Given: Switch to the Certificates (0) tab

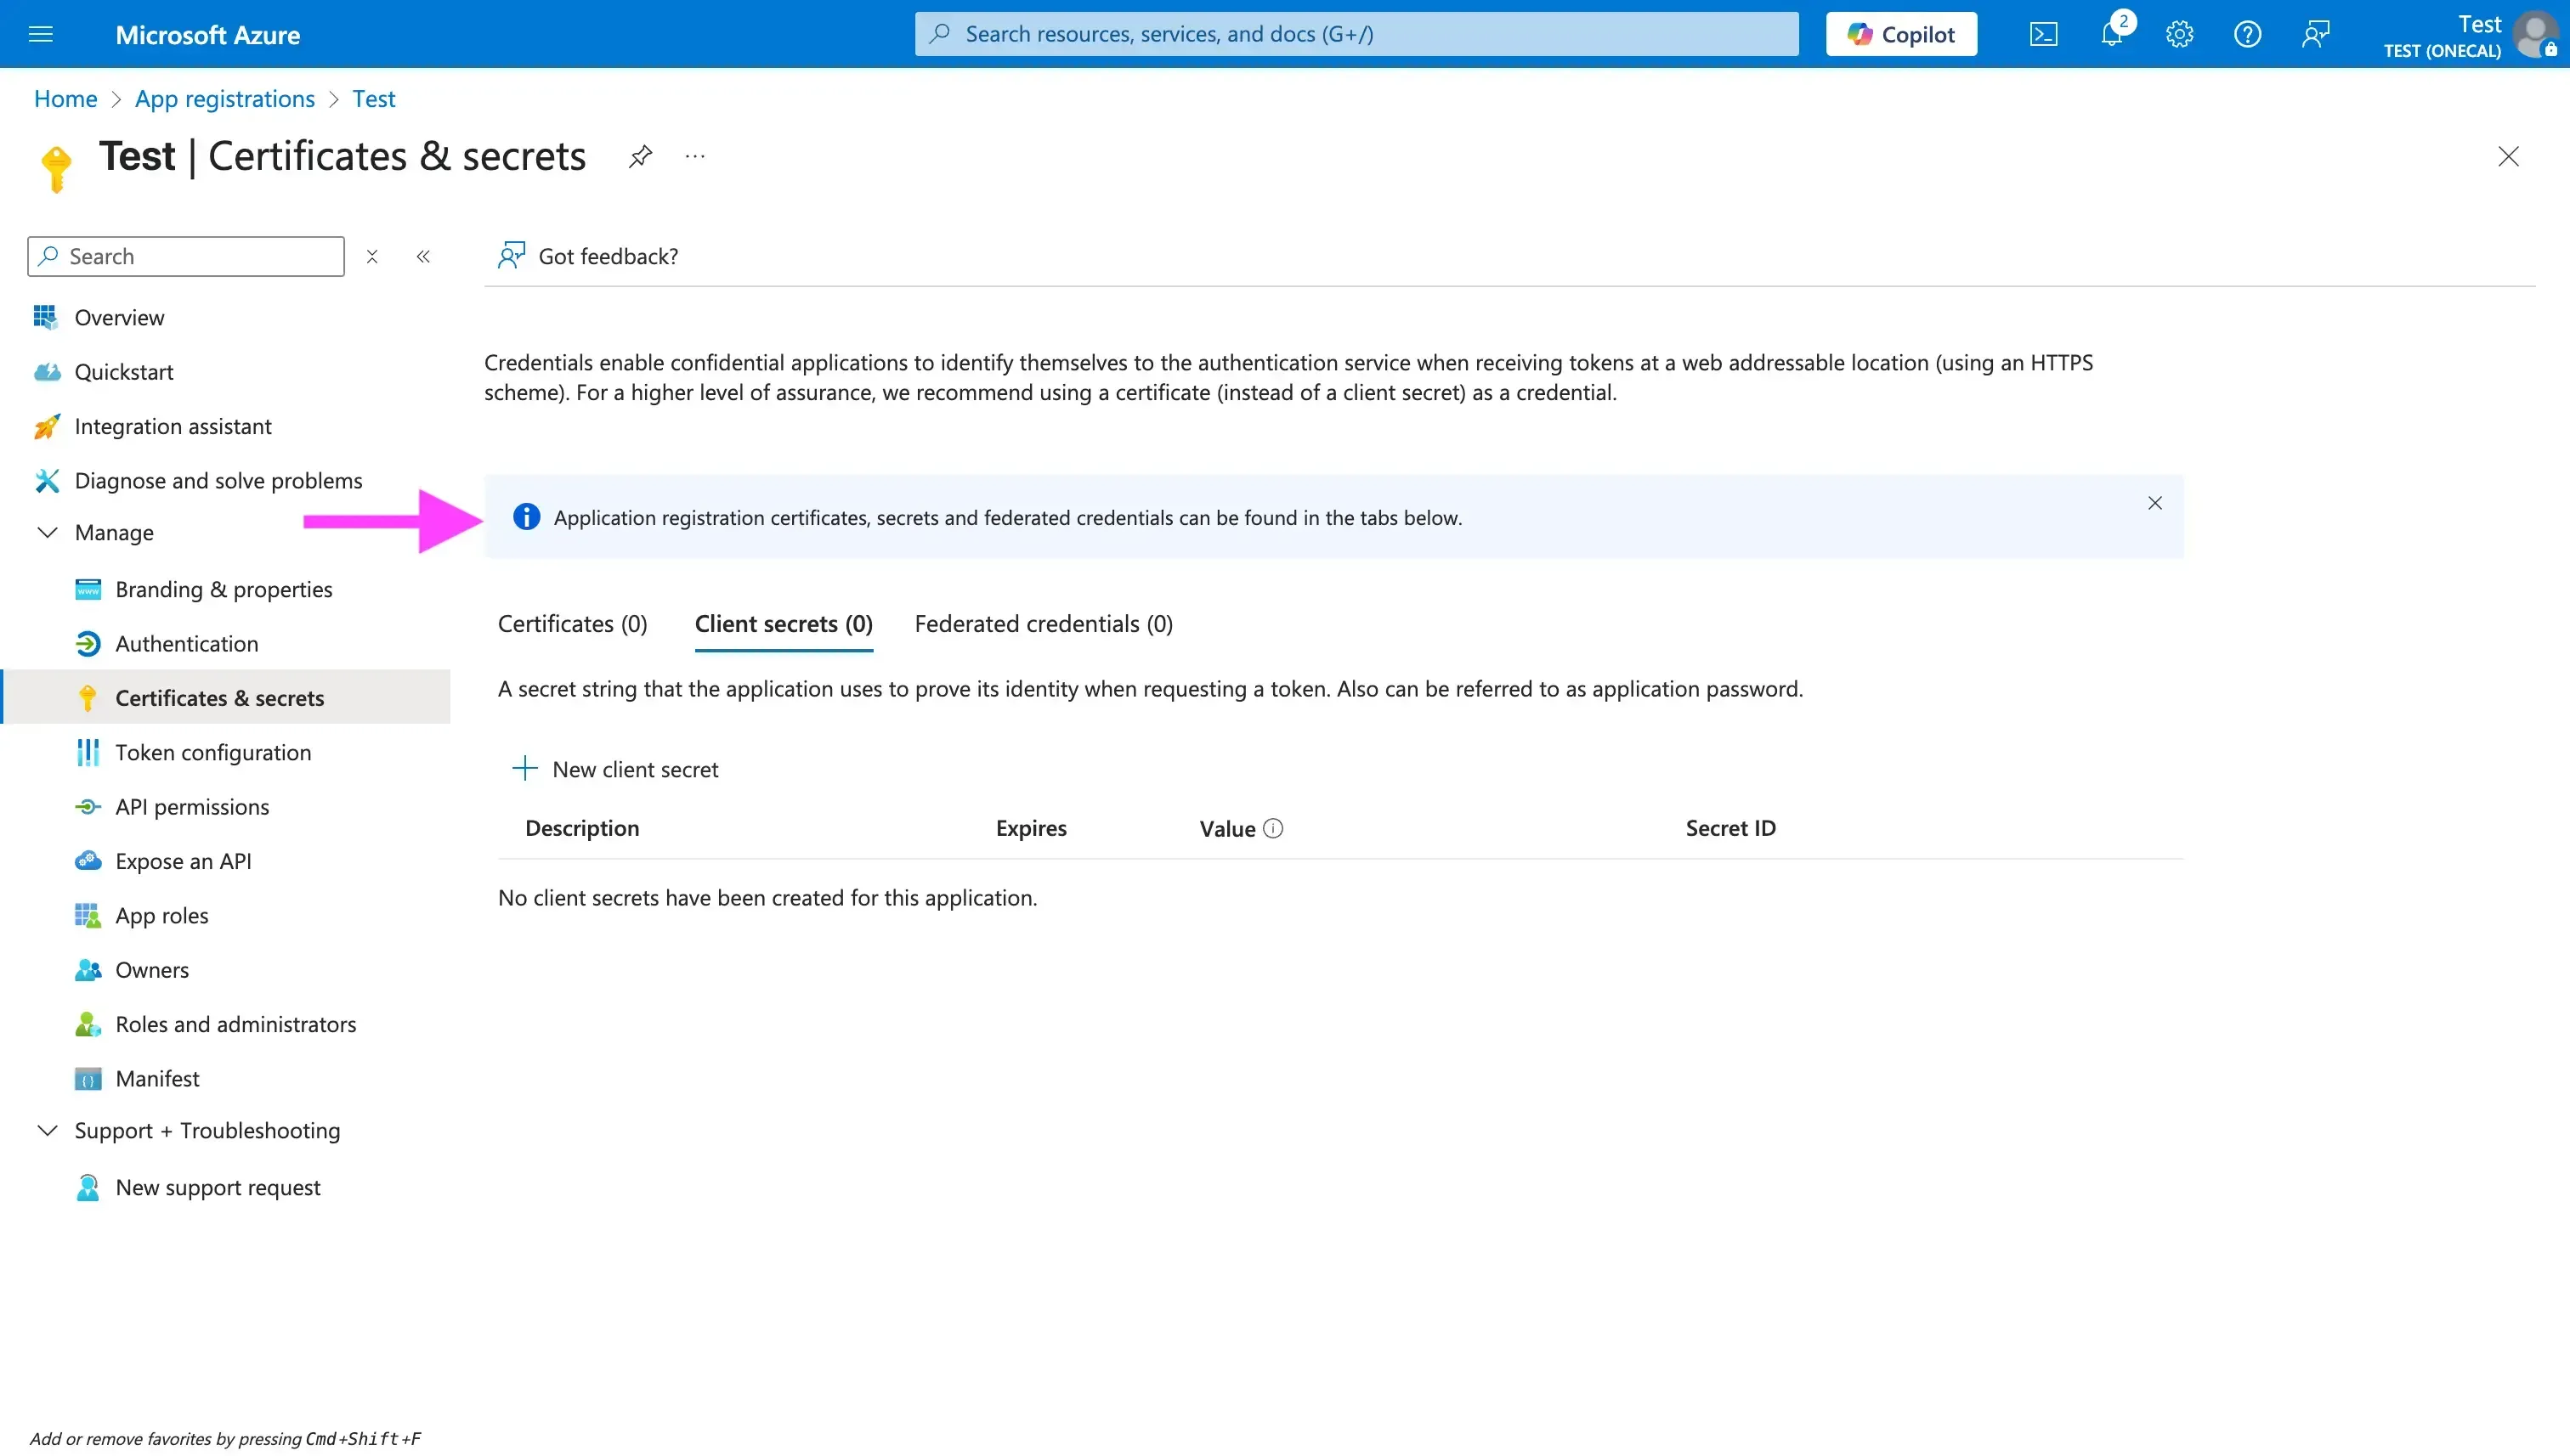Looking at the screenshot, I should (x=572, y=623).
